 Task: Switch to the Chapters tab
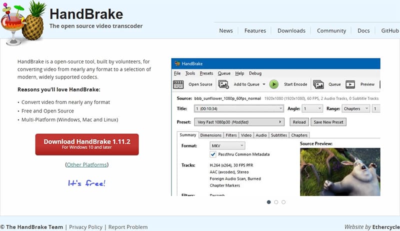[x=299, y=135]
